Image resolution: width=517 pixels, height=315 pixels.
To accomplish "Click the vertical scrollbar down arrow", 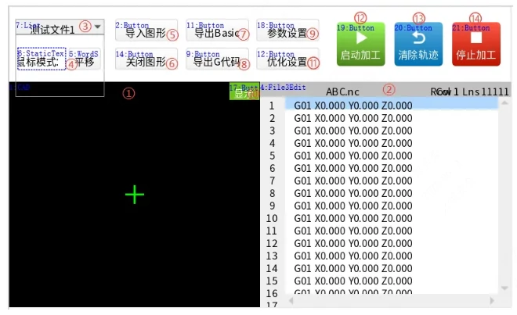I will pyautogui.click(x=504, y=288).
